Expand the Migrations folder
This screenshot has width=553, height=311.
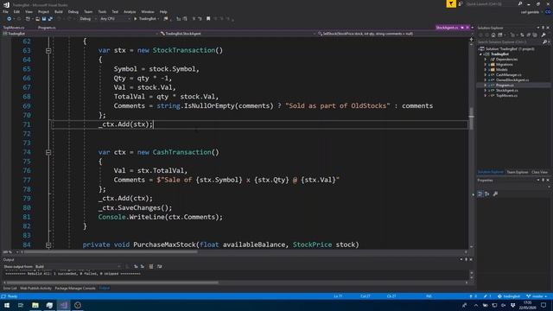coord(486,65)
